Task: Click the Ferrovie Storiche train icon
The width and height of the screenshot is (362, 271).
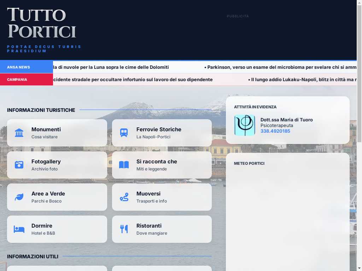Action: [x=124, y=133]
